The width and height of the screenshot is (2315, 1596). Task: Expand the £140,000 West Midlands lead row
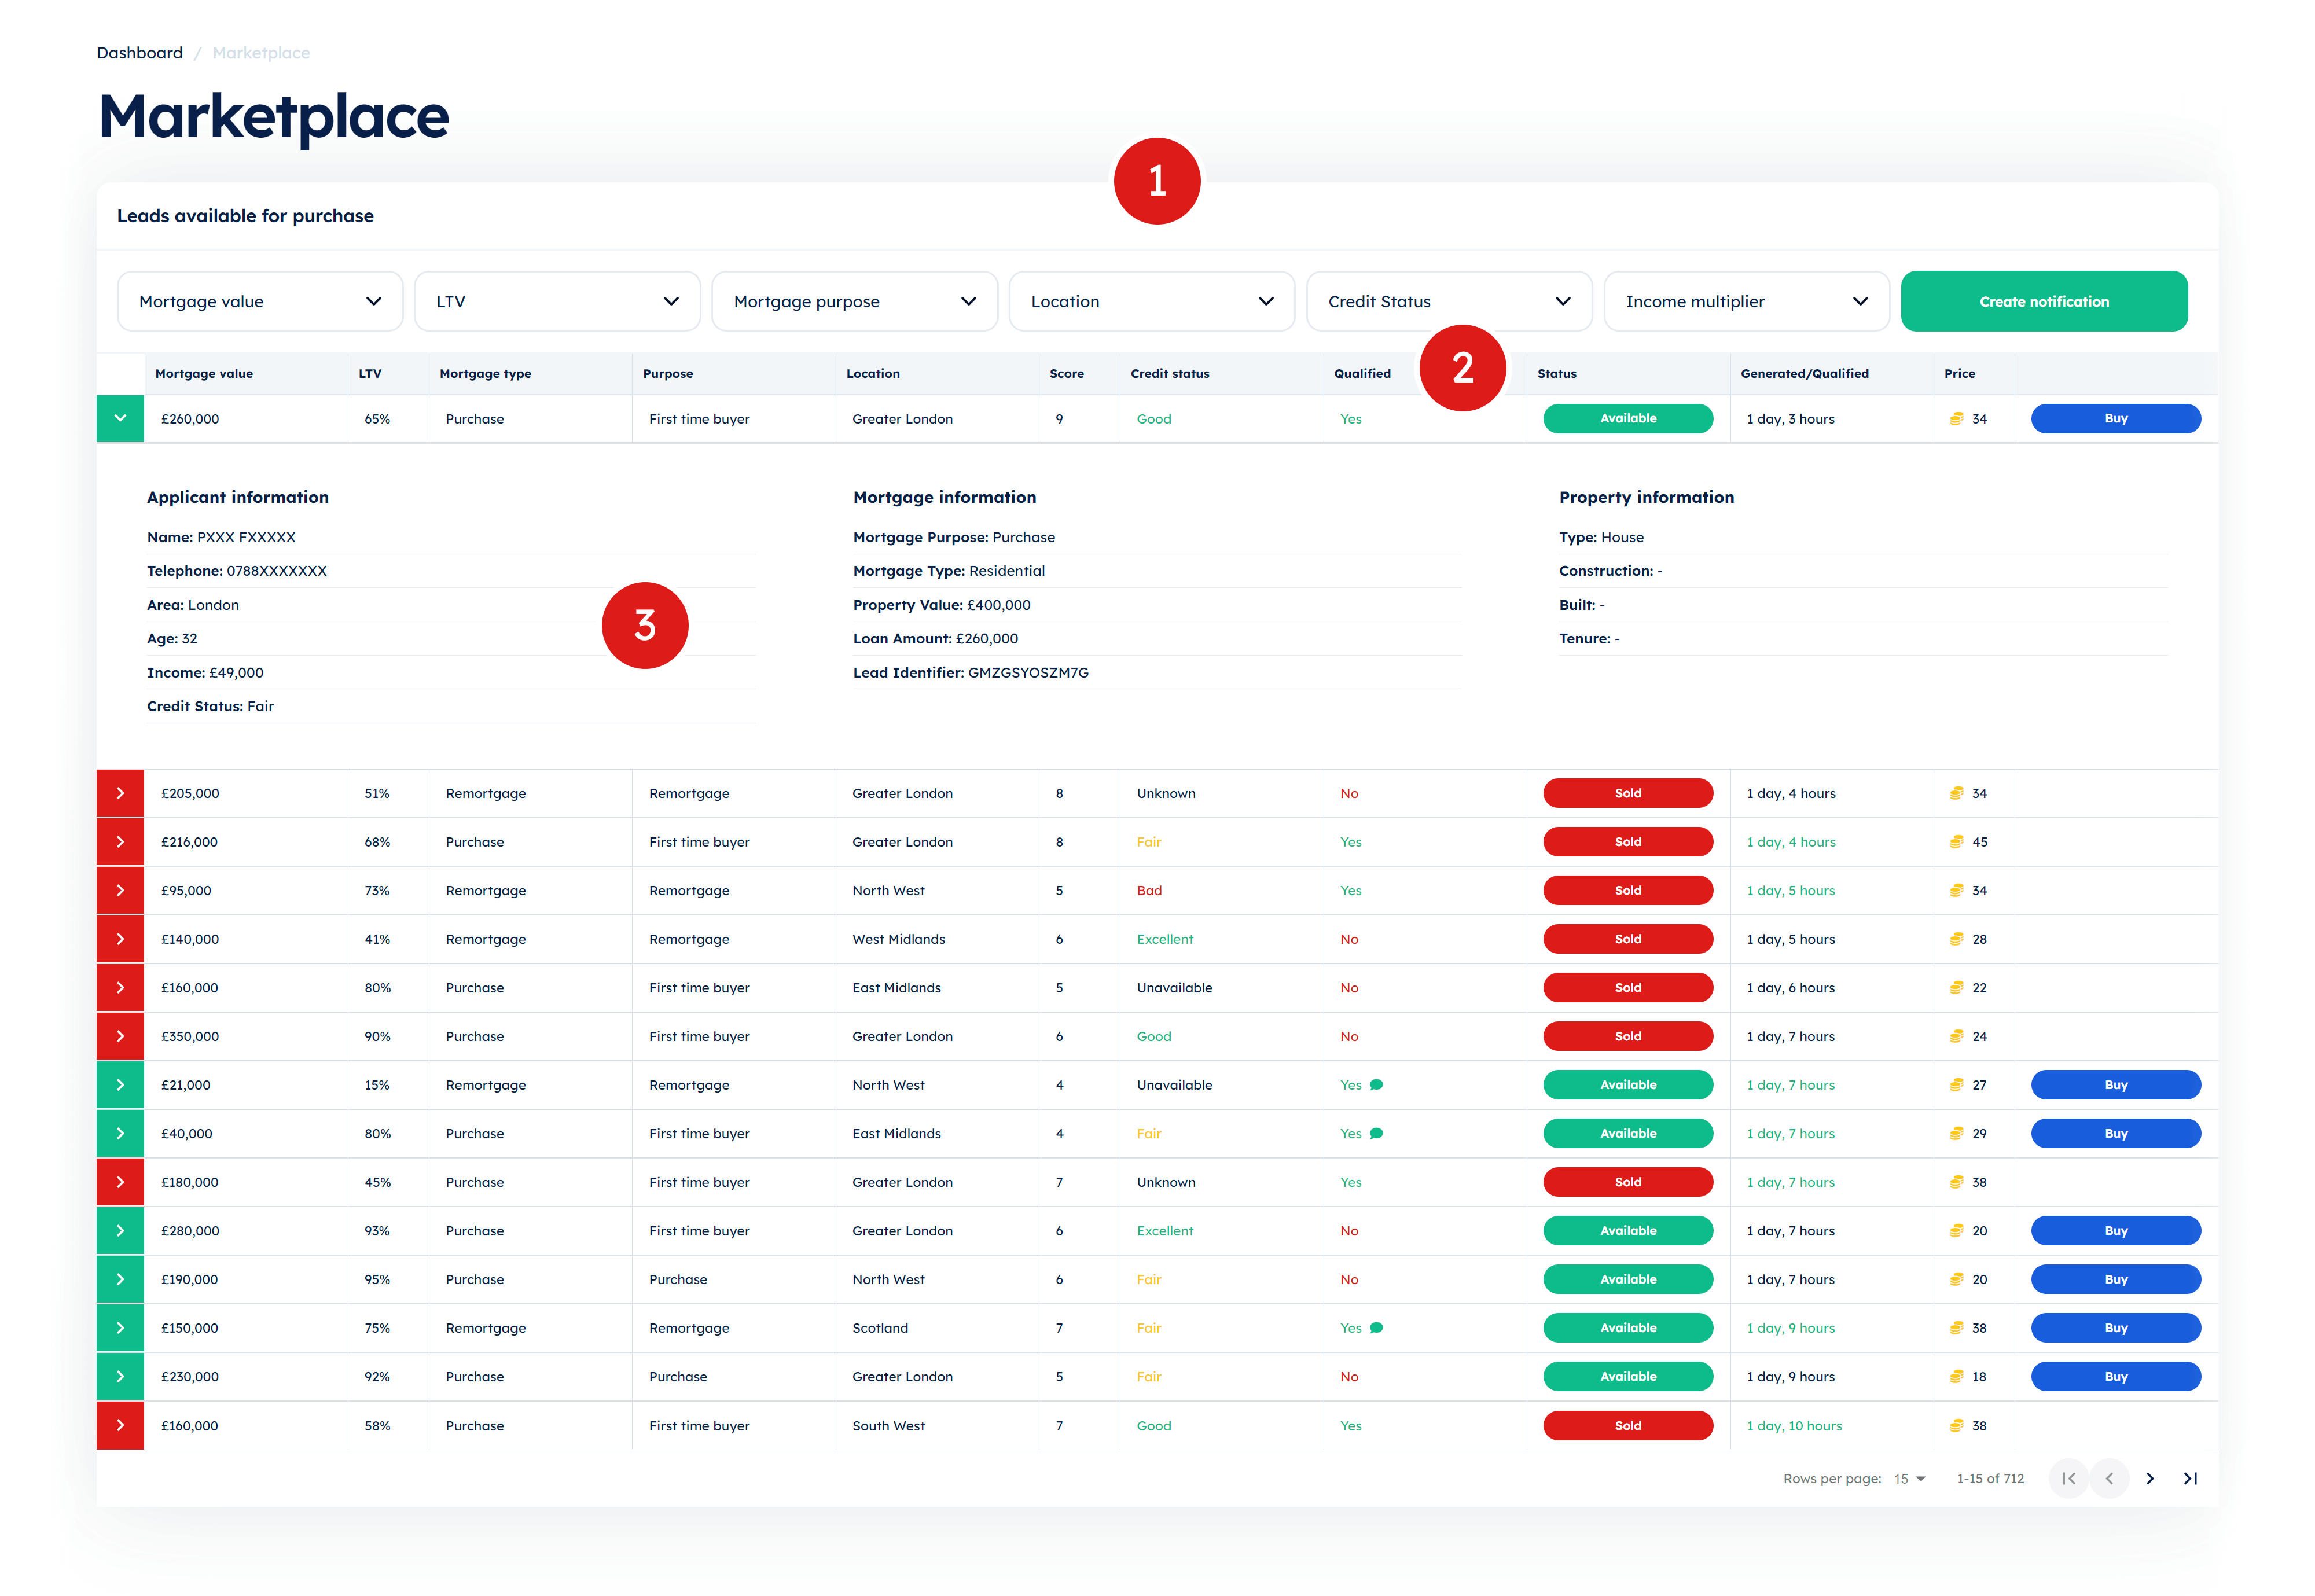tap(120, 939)
